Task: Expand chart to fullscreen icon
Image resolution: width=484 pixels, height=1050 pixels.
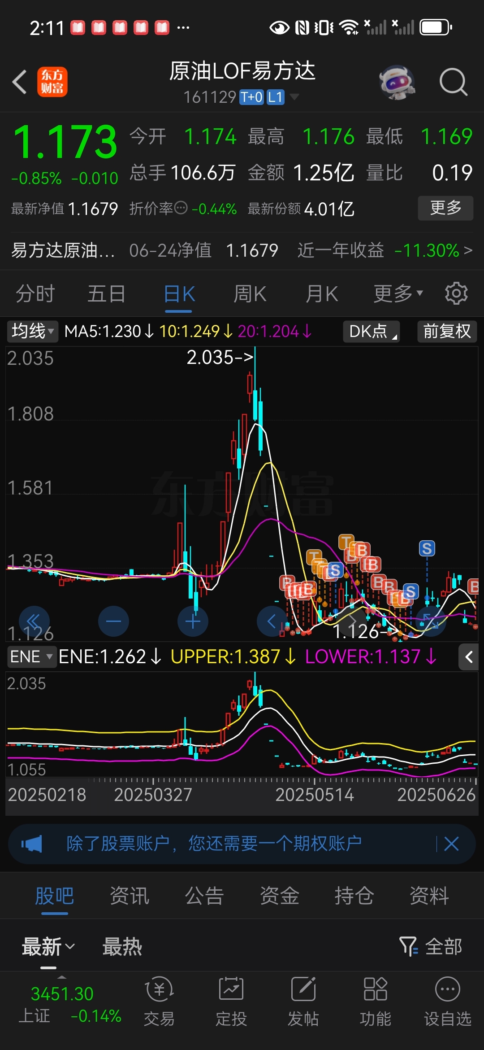Action: click(431, 621)
